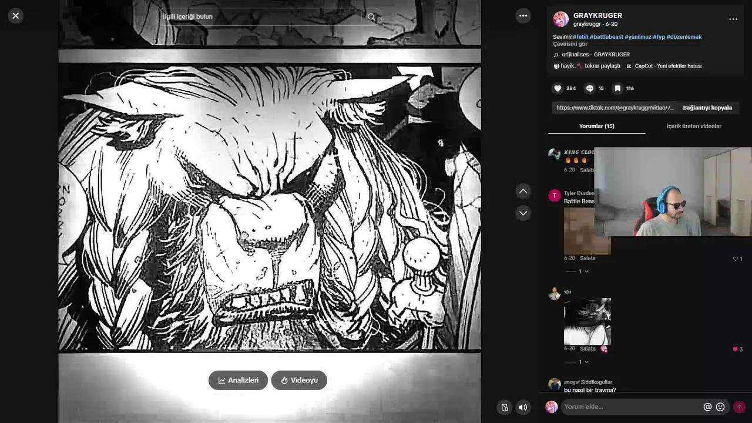Image resolution: width=752 pixels, height=423 pixels.
Task: Click the comment bubble icon showing 15
Action: coord(589,88)
